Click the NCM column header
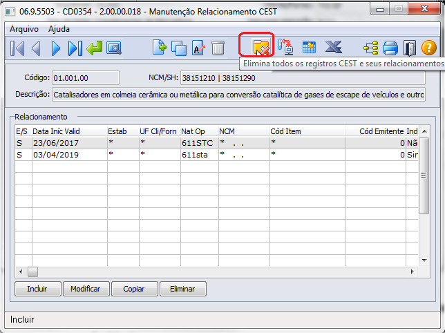 (x=244, y=131)
